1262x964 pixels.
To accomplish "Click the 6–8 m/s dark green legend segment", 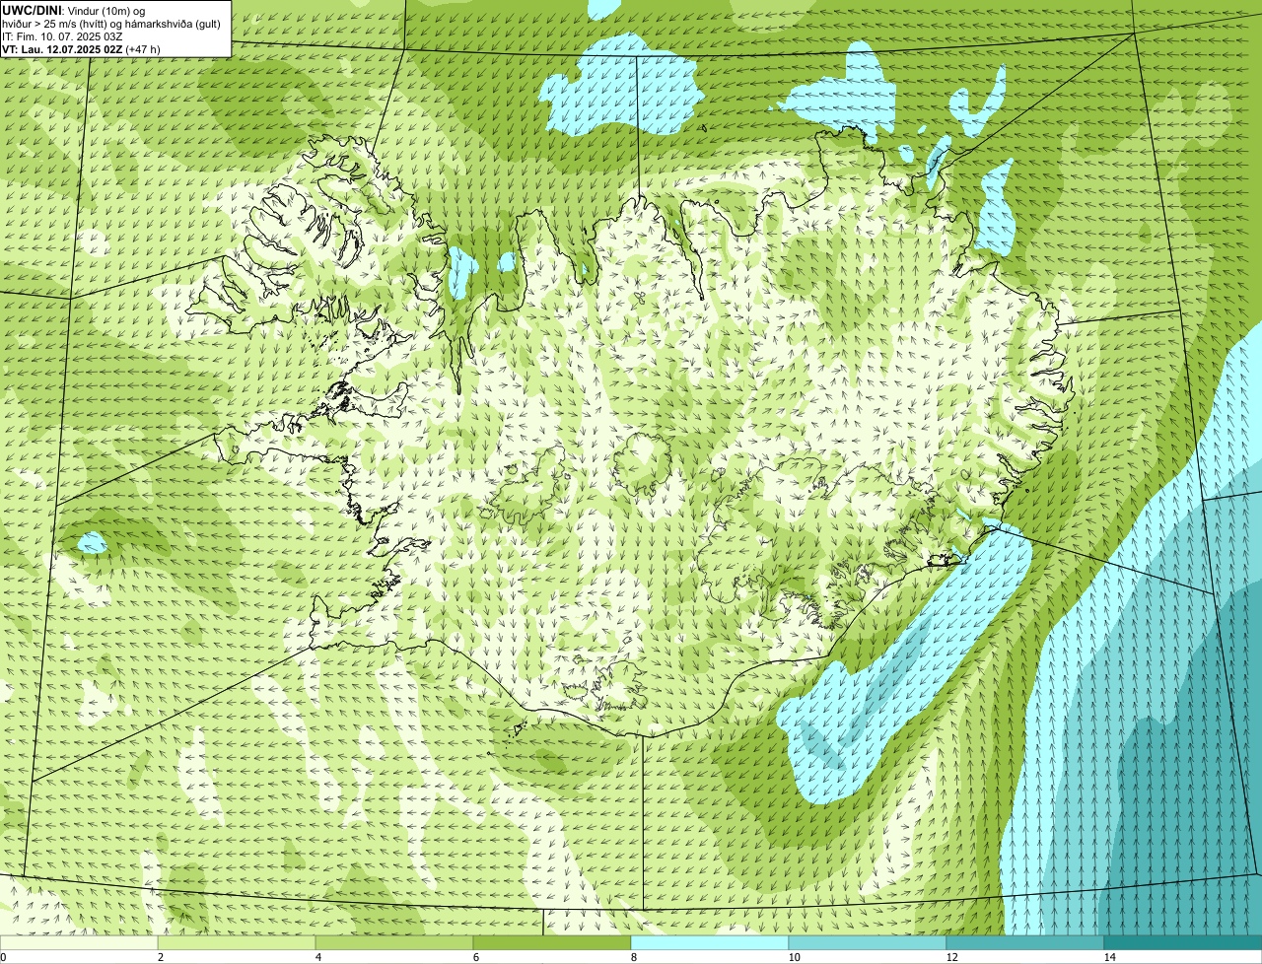I will [552, 942].
